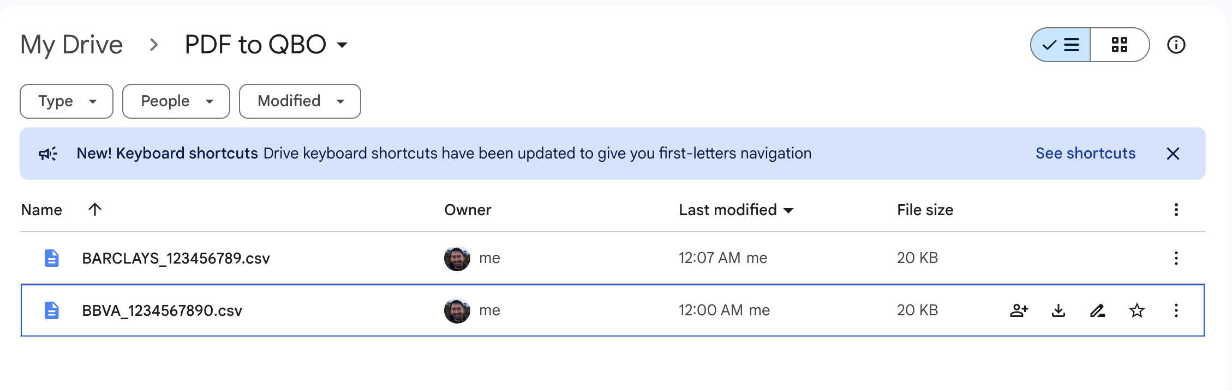Screen dimensions: 1232x391
Task: Open the view details info icon
Action: [1176, 45]
